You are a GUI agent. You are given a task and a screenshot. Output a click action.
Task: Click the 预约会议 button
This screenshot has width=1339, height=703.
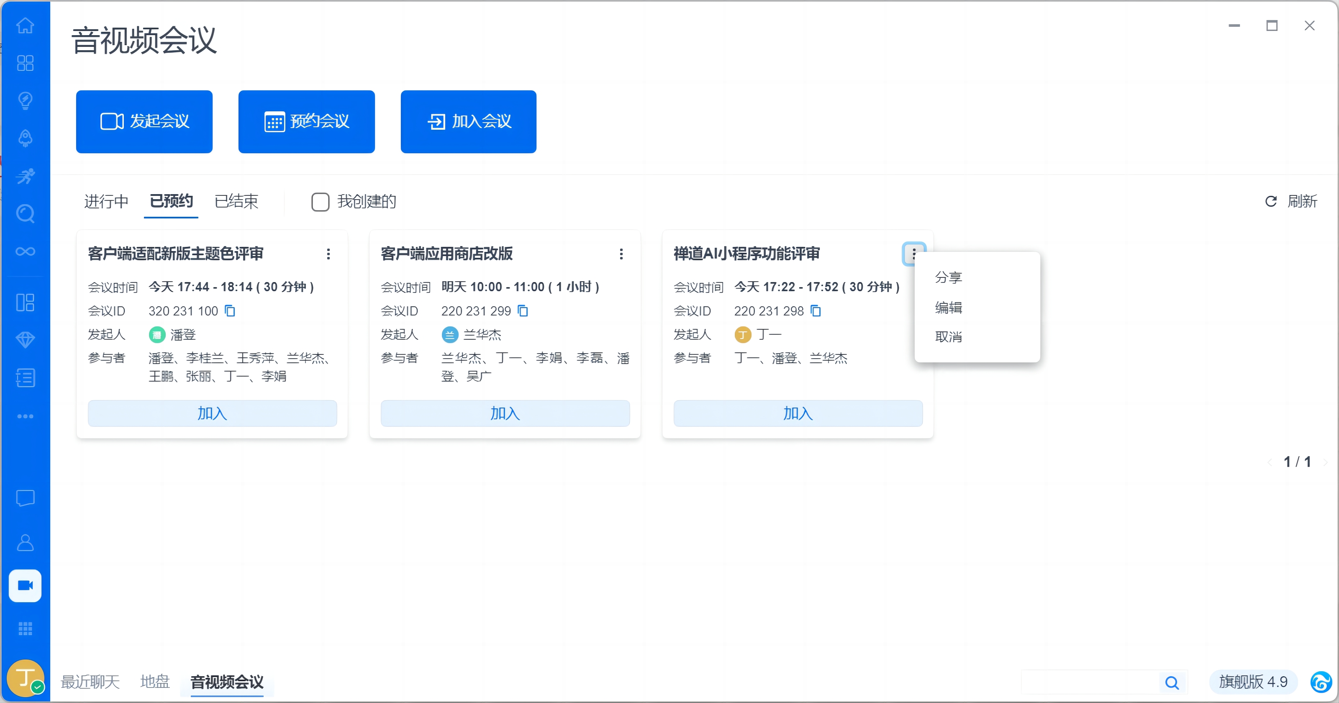306,122
